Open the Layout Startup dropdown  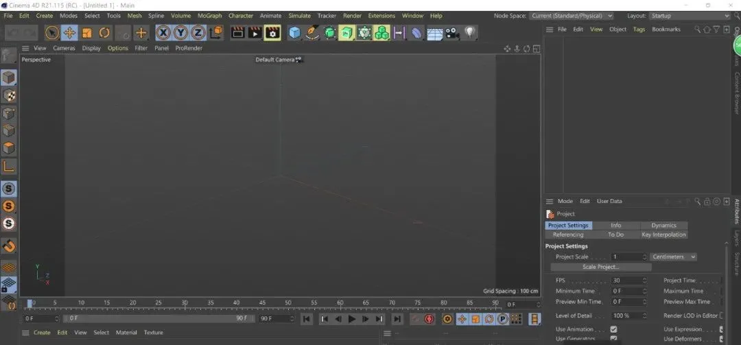tap(690, 16)
